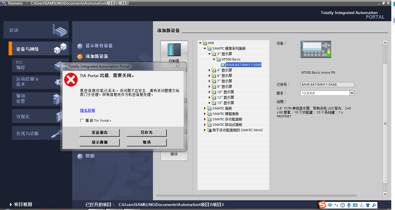Viewport: 395px width, 210px height.
Task: Click the microphone voice input icon
Action: coord(349,205)
